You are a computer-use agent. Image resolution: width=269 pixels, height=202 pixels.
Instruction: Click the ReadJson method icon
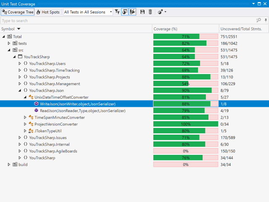click(36, 111)
